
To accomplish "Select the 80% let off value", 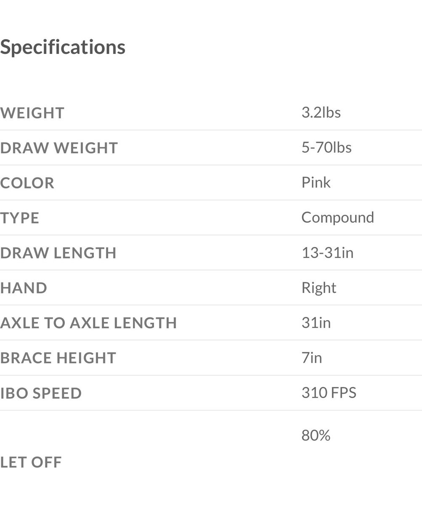I will 316,435.
